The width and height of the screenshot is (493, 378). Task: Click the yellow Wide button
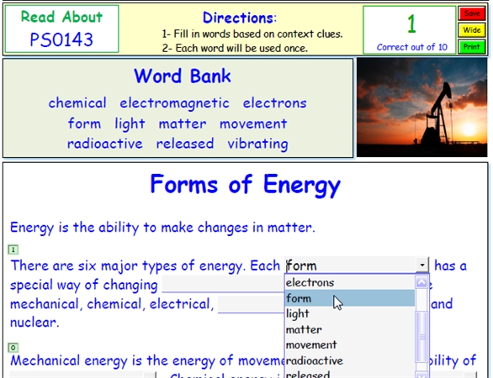[x=471, y=30]
